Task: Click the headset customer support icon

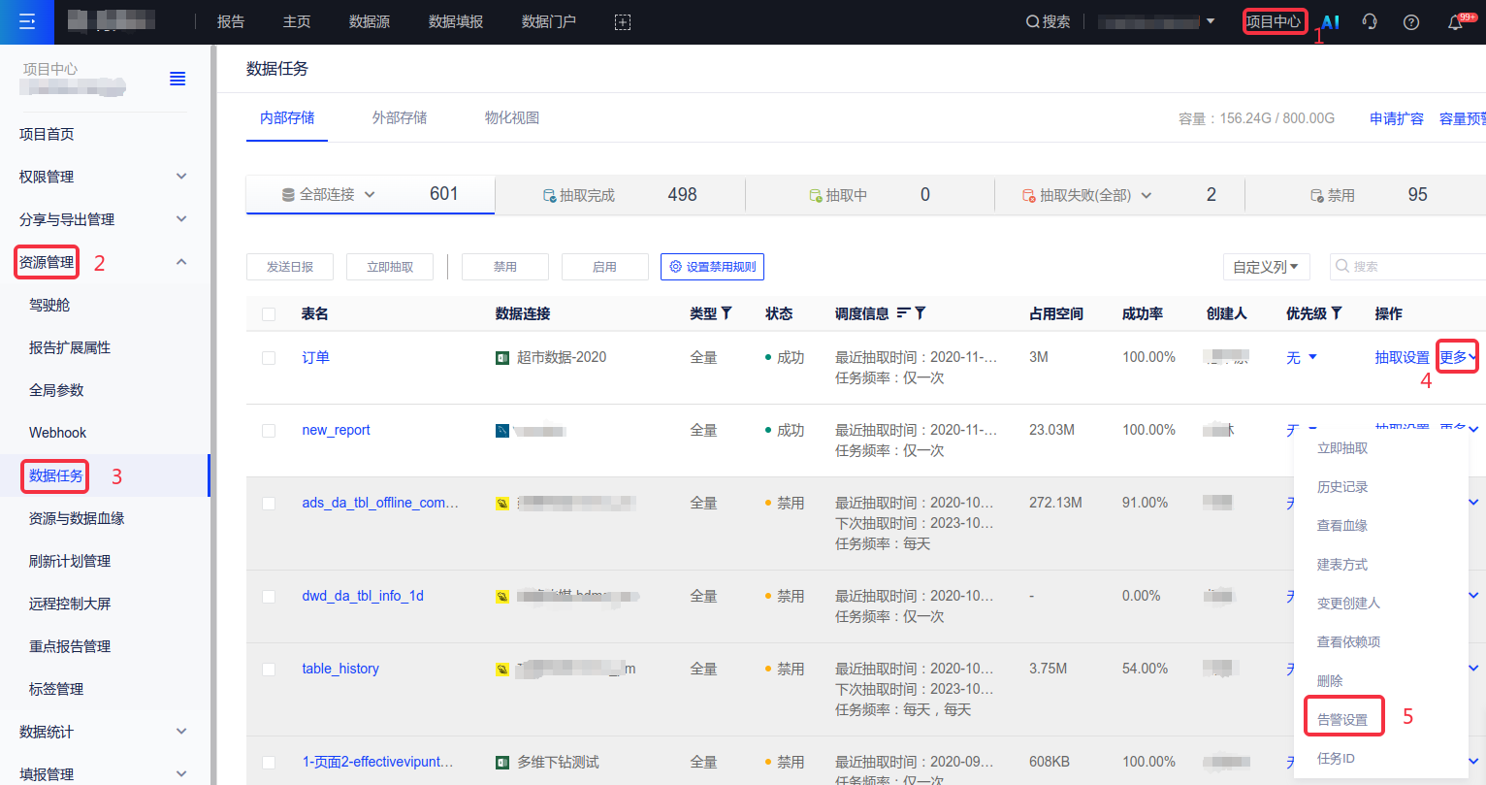Action: (1370, 21)
